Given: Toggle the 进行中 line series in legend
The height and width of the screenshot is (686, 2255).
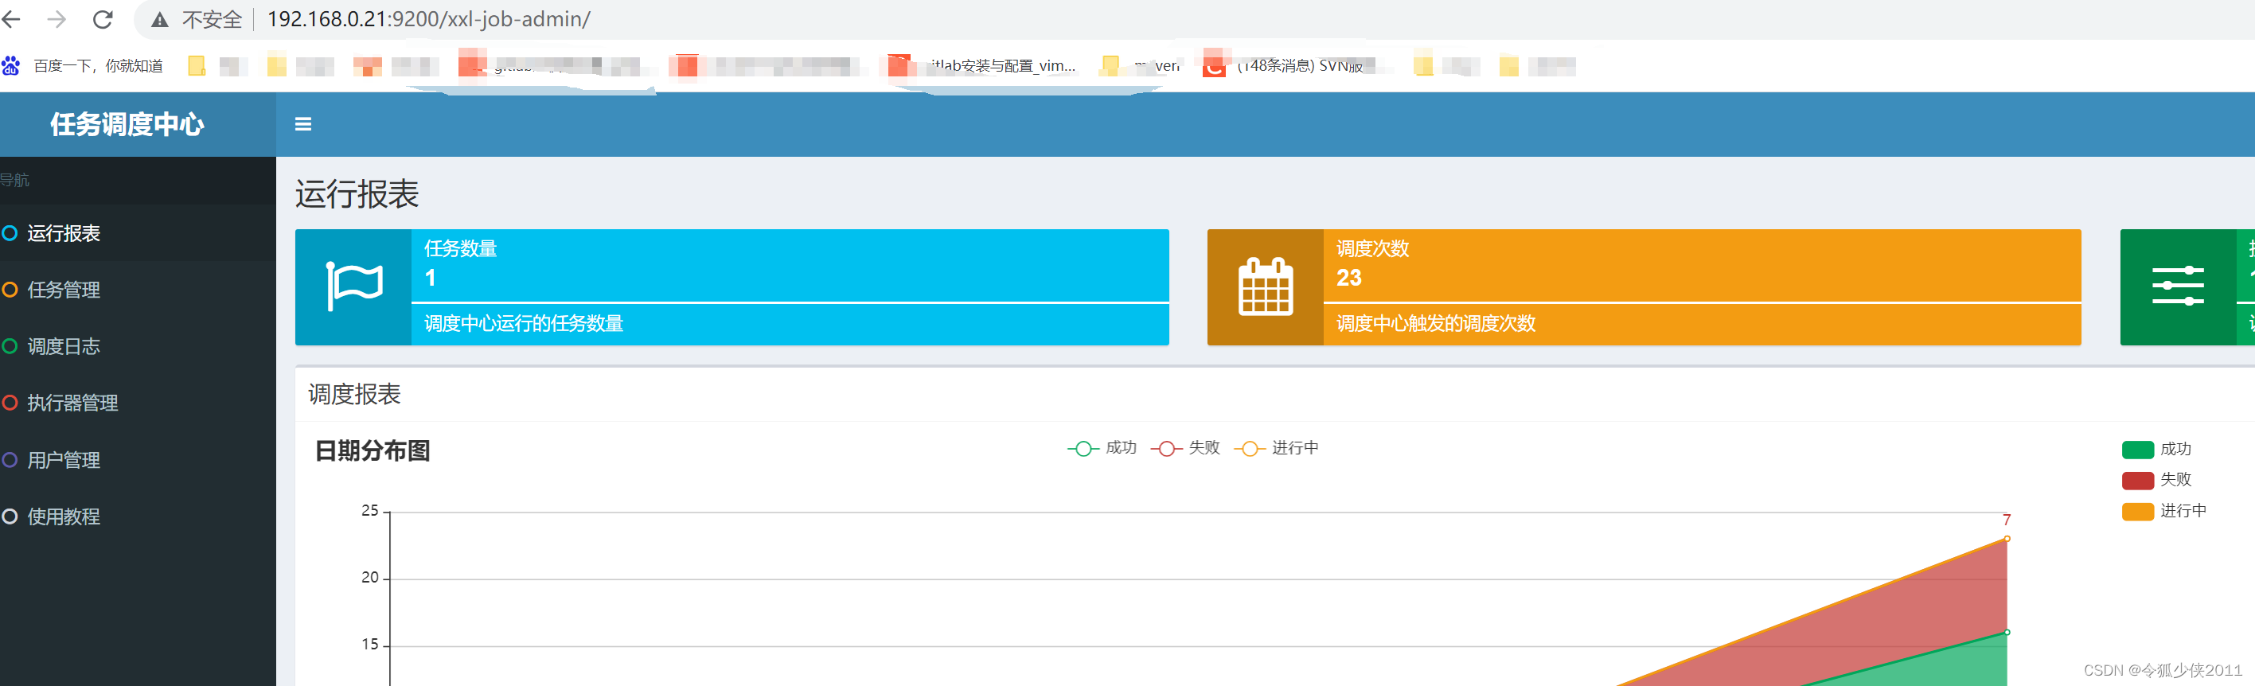Looking at the screenshot, I should [x=1276, y=448].
